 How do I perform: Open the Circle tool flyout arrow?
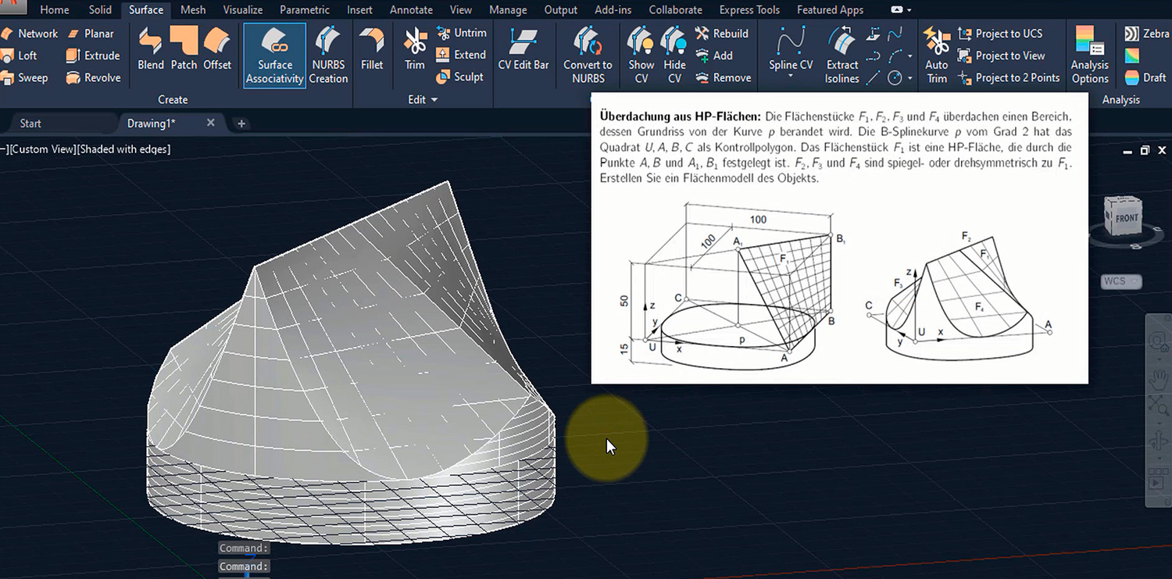click(x=910, y=78)
